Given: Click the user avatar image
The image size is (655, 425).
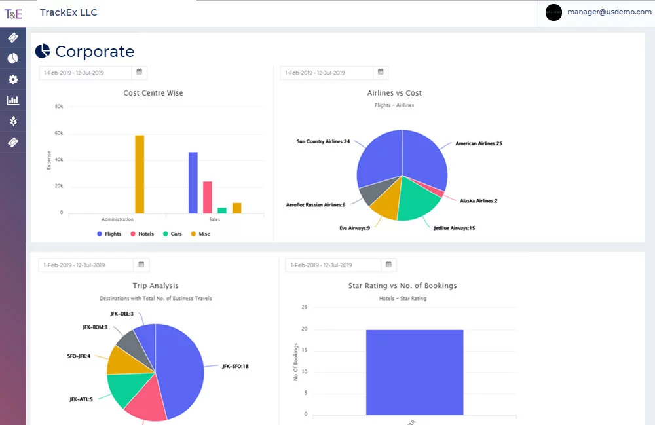Looking at the screenshot, I should pos(553,12).
